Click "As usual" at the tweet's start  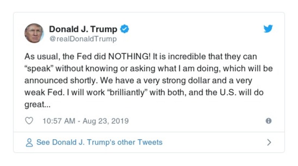click(40, 56)
